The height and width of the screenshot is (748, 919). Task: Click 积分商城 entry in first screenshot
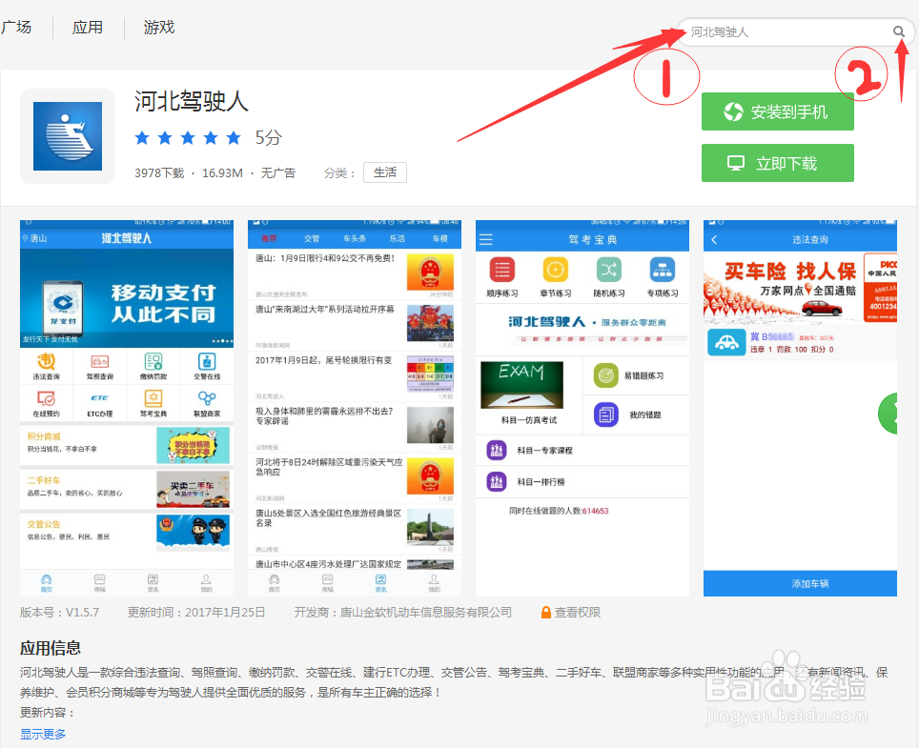pos(127,445)
